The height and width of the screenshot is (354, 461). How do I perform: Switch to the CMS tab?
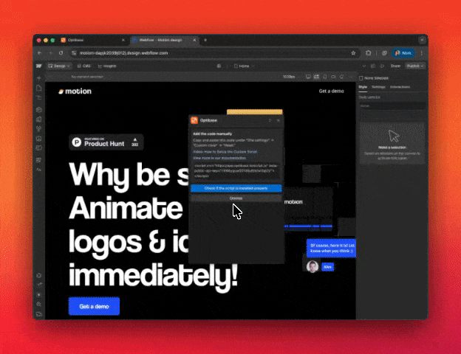(x=84, y=66)
